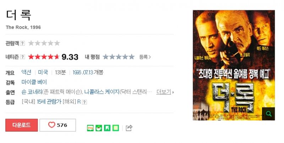Enlarge the poster with the magnifier icon
Image resolution: width=284 pixels, height=143 pixels.
click(268, 114)
